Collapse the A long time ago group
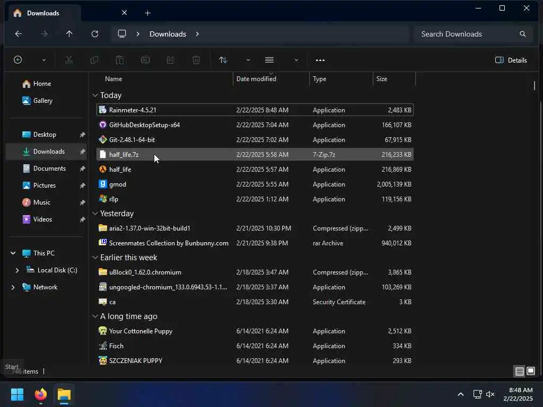 [95, 316]
